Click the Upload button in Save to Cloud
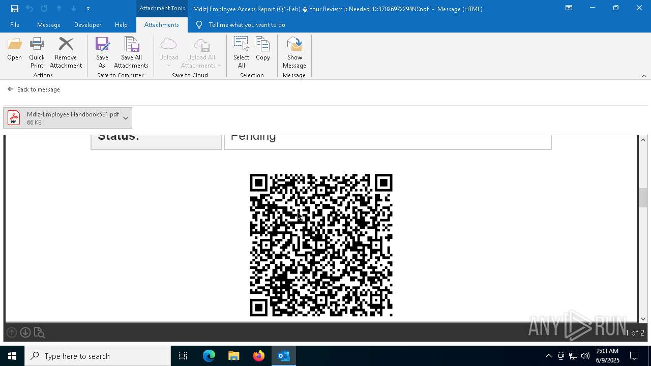Viewport: 651px width, 366px height. (x=168, y=53)
